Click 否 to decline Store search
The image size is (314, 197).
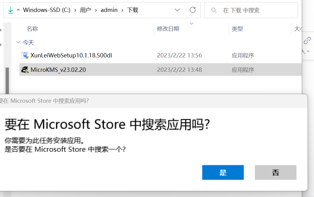pyautogui.click(x=276, y=172)
